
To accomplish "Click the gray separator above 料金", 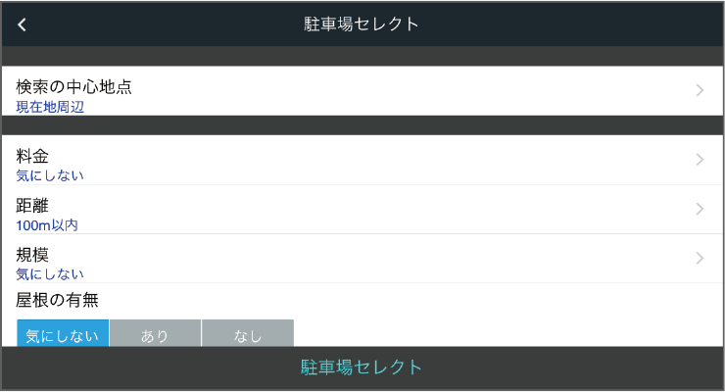I will [362, 124].
